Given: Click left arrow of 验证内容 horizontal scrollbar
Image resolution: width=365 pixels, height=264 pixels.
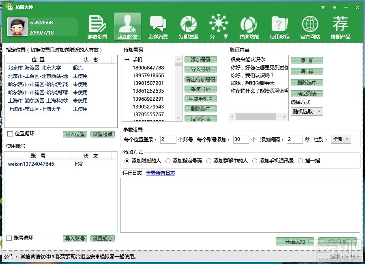Looking at the screenshot, I should pos(232,117).
